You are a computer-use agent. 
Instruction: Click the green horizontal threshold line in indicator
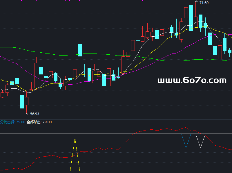pos(116,167)
